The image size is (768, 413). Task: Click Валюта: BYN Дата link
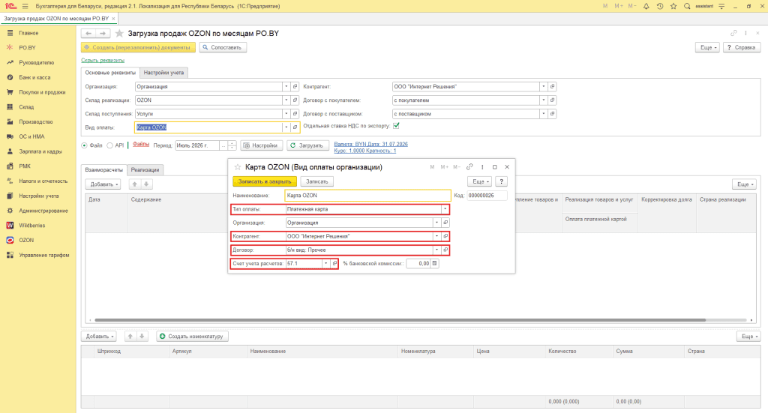pos(370,145)
